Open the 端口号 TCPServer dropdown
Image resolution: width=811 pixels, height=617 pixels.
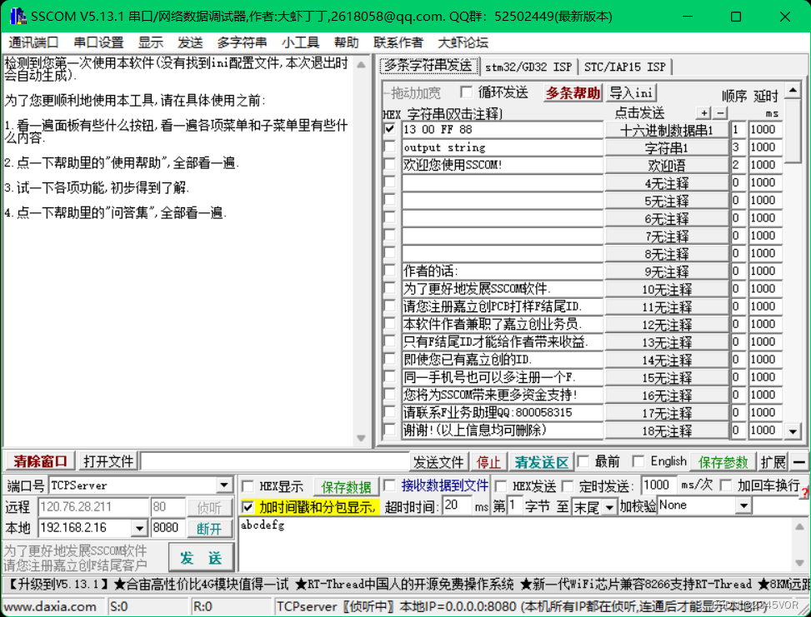pos(224,485)
